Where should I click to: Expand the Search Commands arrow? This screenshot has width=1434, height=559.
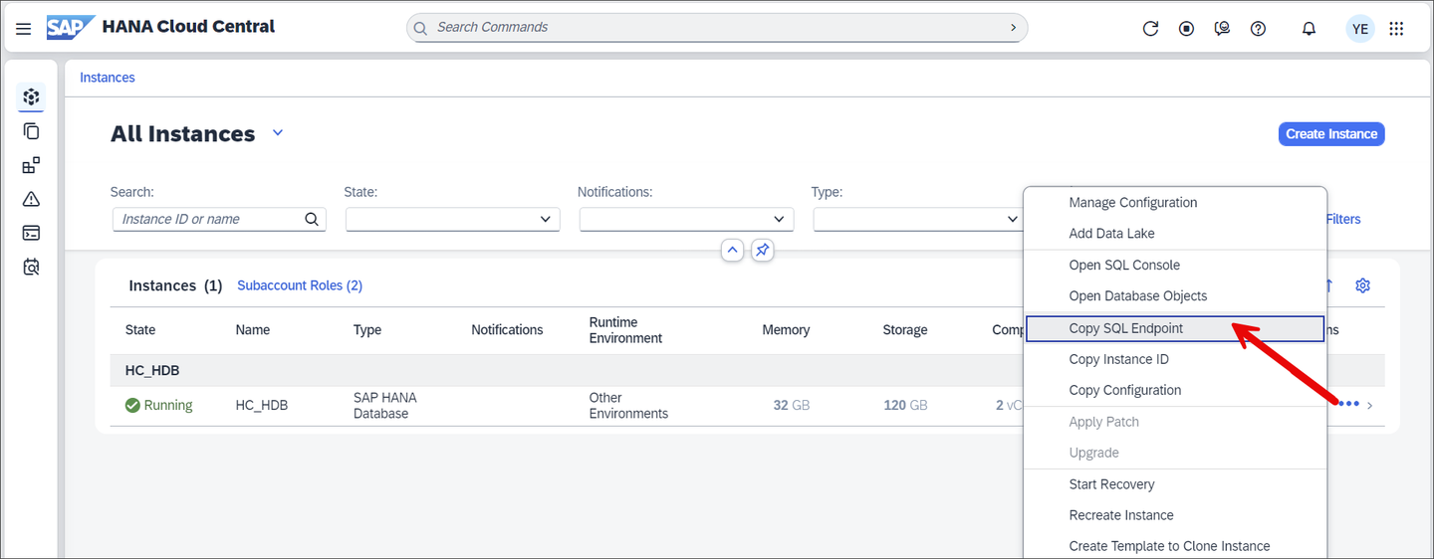click(x=1014, y=28)
